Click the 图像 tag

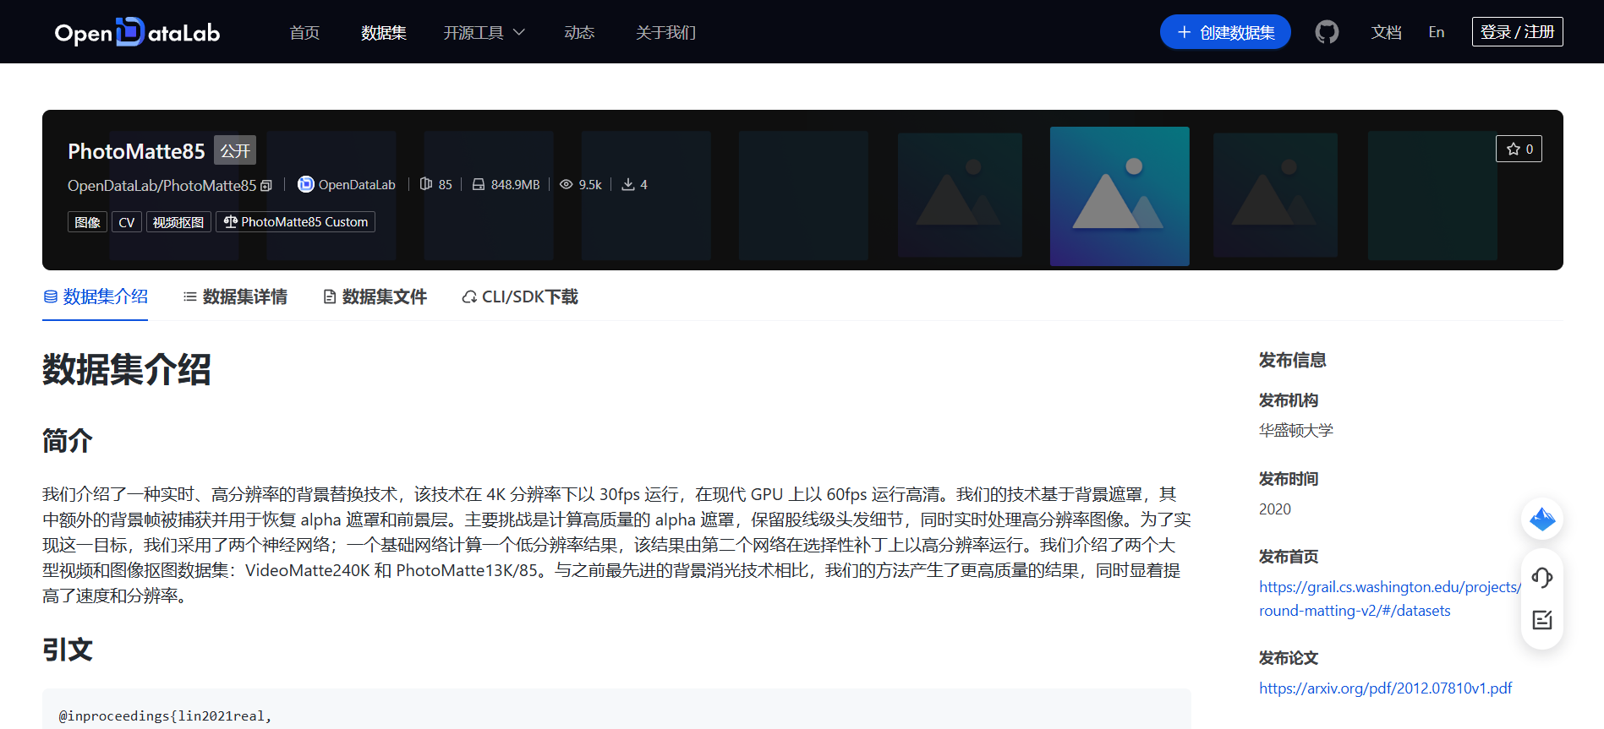pyautogui.click(x=87, y=222)
